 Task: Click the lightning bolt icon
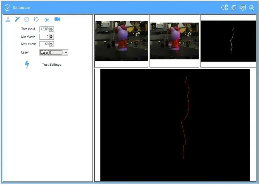click(27, 65)
